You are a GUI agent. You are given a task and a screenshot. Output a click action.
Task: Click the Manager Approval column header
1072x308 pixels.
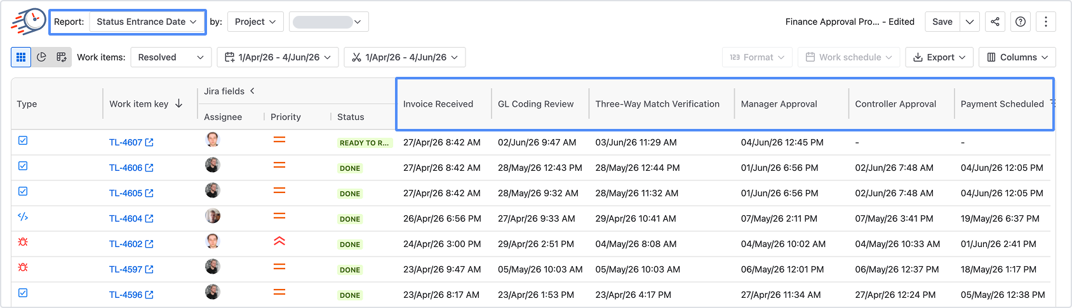pos(779,104)
